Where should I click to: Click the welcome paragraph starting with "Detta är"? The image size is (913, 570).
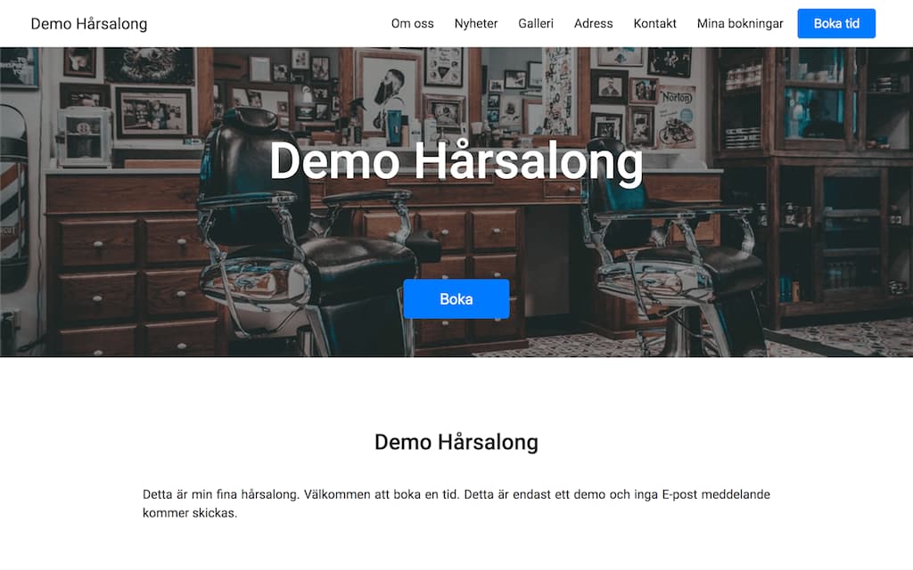pyautogui.click(x=456, y=503)
